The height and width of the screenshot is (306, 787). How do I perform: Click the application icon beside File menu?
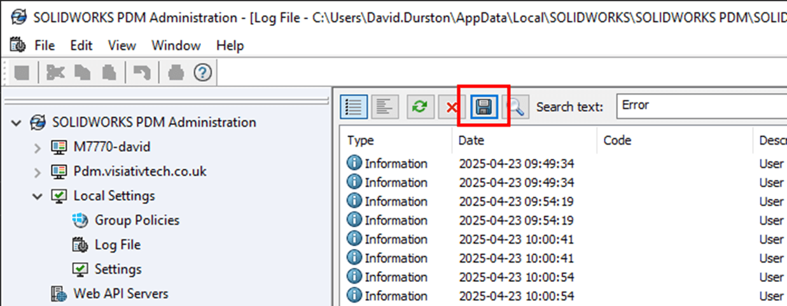pyautogui.click(x=17, y=46)
